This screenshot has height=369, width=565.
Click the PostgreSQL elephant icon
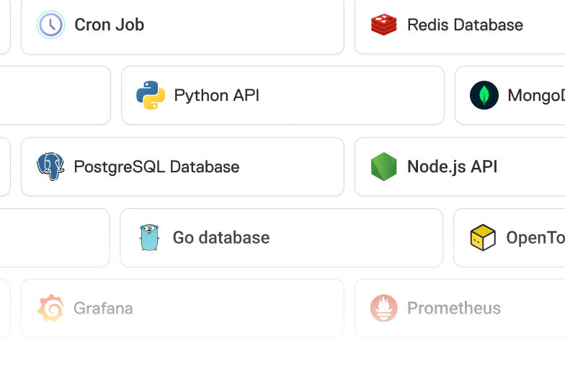pos(50,166)
